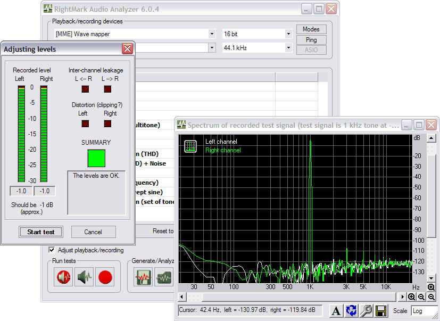The height and width of the screenshot is (321, 440).
Task: Open the 44.1 kHz sample rate dropdown
Action: click(x=288, y=47)
